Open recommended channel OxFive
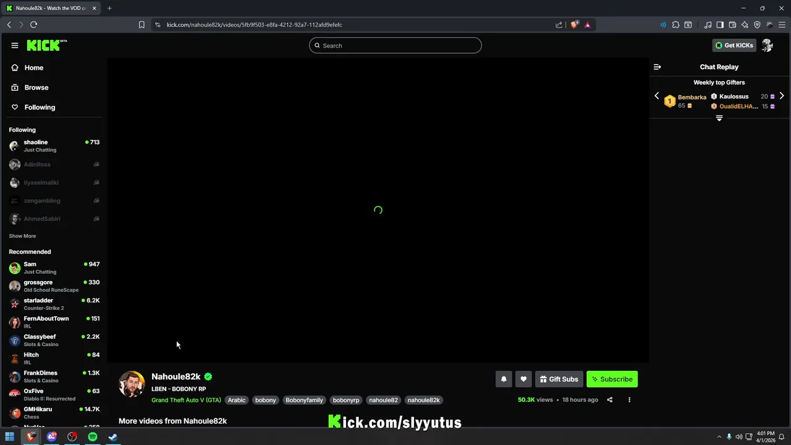 click(54, 394)
